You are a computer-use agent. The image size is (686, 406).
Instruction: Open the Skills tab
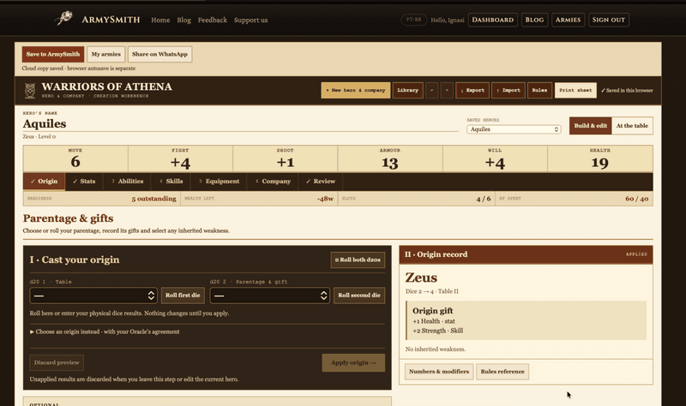pyautogui.click(x=171, y=182)
